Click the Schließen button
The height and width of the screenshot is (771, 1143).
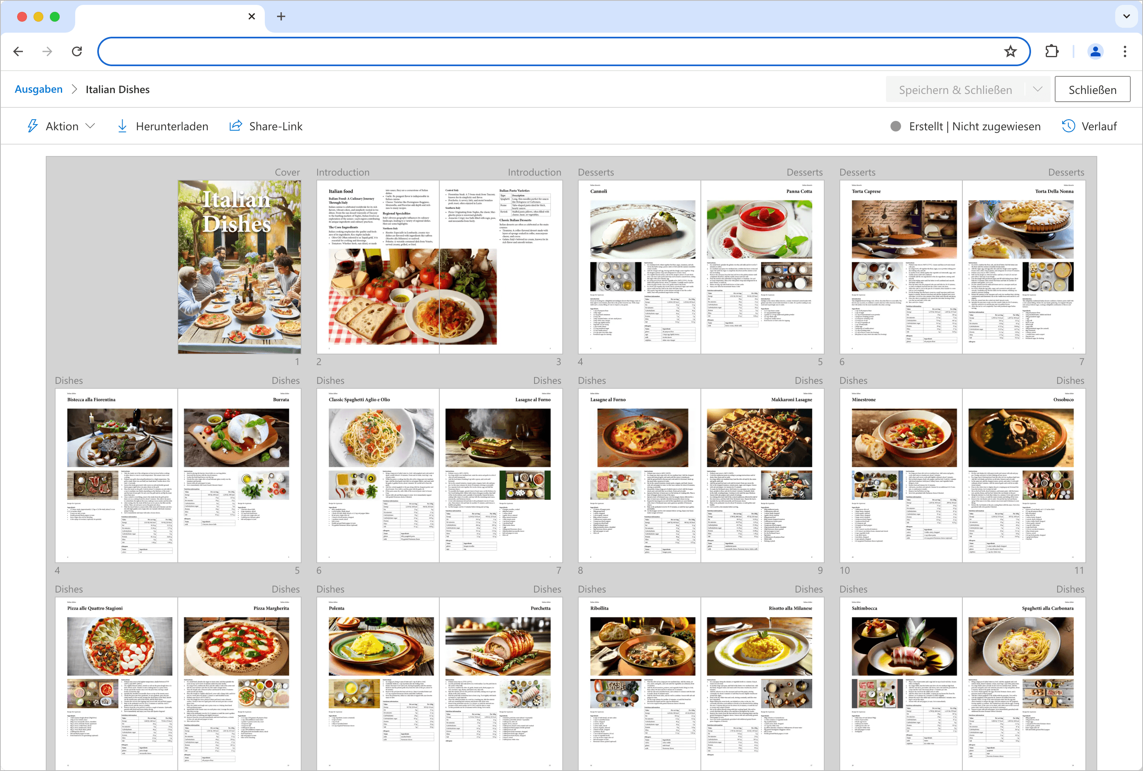[x=1092, y=89]
